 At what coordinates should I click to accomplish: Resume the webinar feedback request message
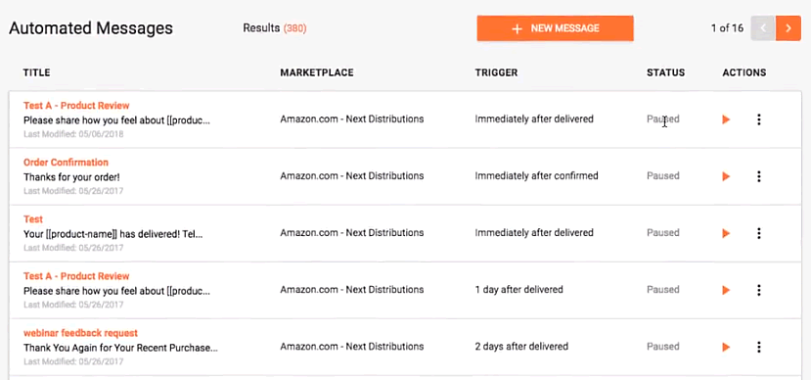click(x=726, y=348)
